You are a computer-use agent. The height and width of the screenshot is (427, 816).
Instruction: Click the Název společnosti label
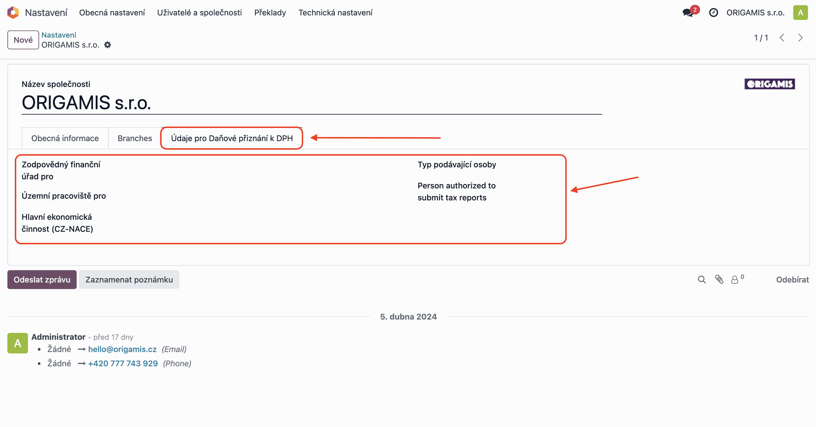coord(56,84)
